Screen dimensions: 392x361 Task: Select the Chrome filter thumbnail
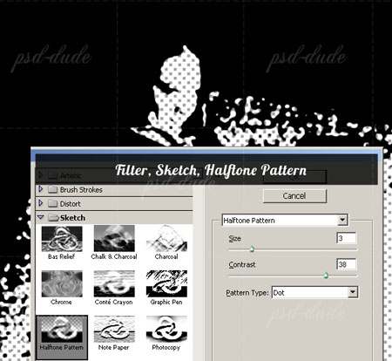click(x=62, y=284)
